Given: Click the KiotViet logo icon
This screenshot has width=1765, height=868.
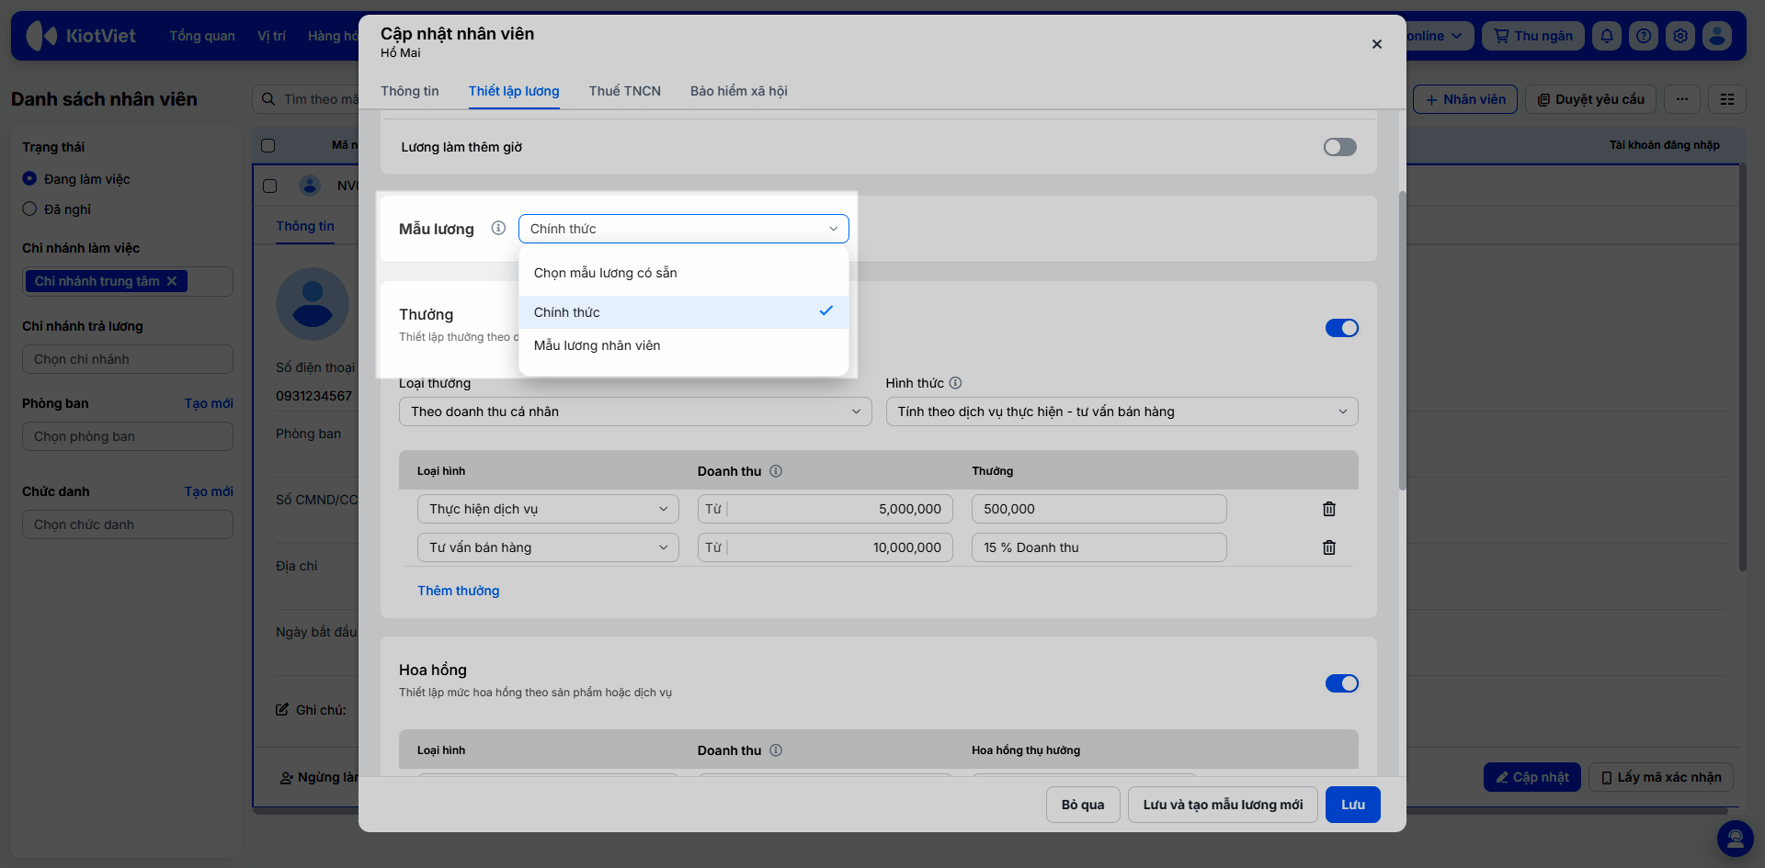Looking at the screenshot, I should pyautogui.click(x=41, y=36).
